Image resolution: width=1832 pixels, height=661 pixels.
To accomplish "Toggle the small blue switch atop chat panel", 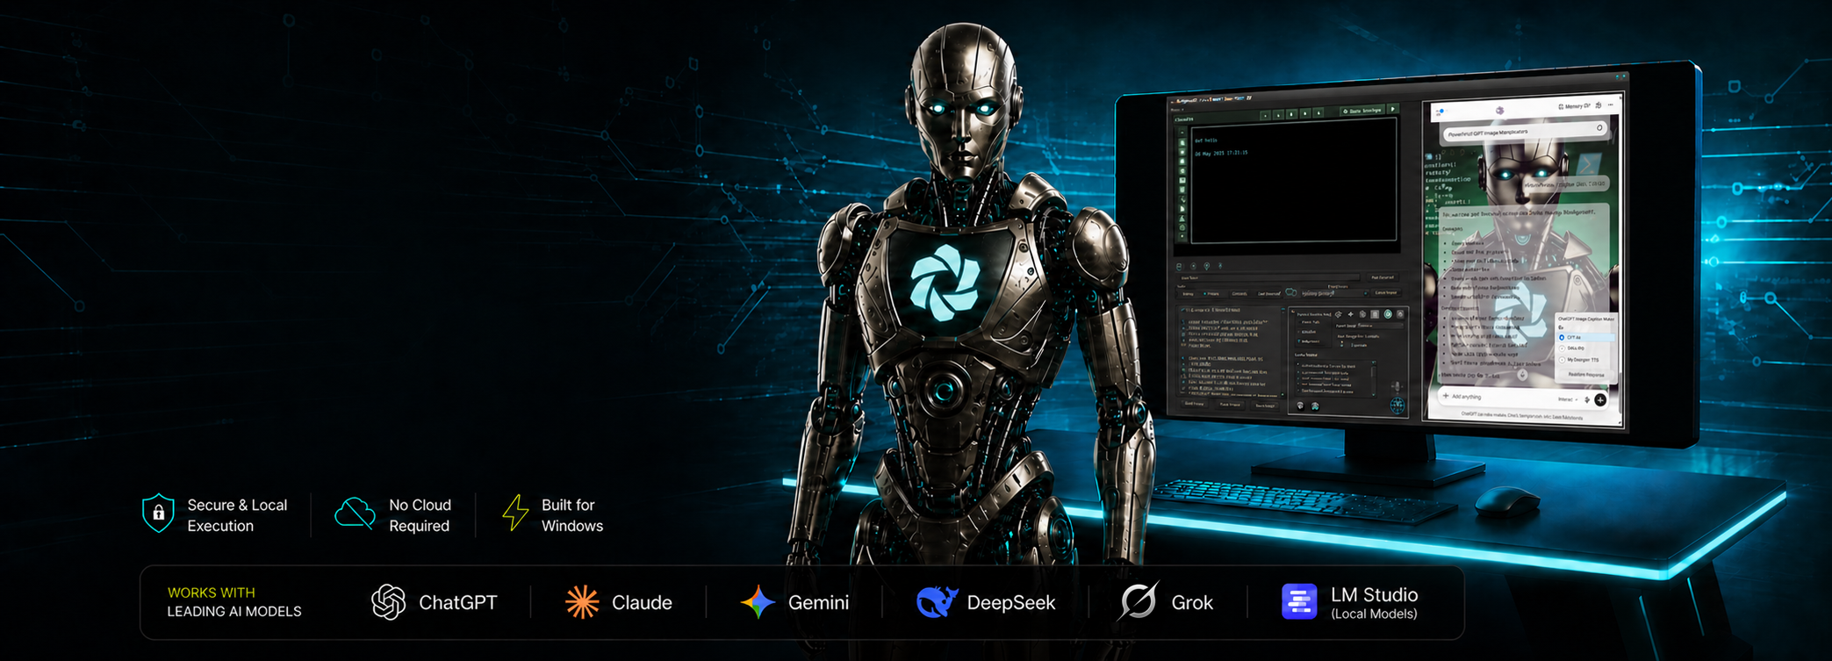I will [x=1440, y=111].
